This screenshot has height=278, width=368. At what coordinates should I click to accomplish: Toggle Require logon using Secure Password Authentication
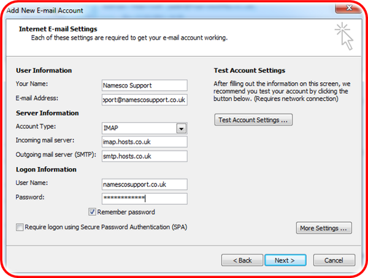[20, 227]
